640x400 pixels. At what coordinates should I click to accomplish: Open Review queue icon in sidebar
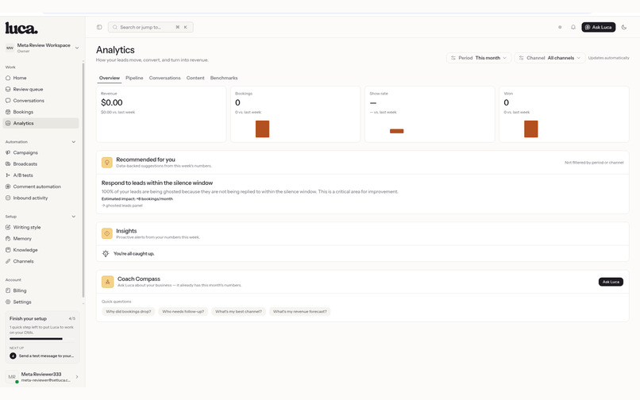8,89
